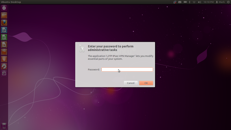Open the sound volume indicator
The width and height of the screenshot is (231, 130).
coord(199,2)
